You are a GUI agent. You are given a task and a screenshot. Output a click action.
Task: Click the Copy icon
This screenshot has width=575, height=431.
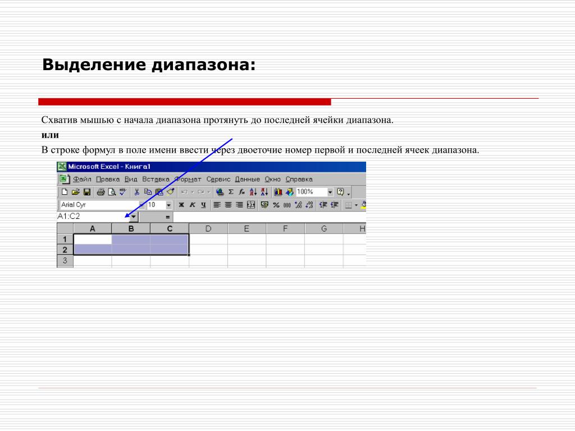click(148, 192)
